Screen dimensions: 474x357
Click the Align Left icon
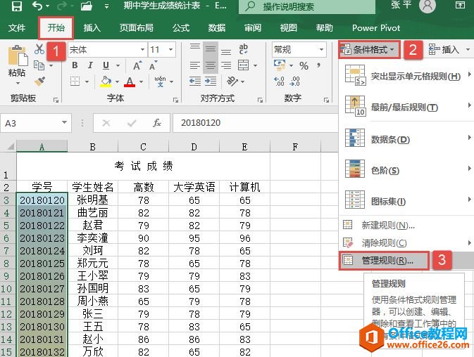[x=195, y=65]
